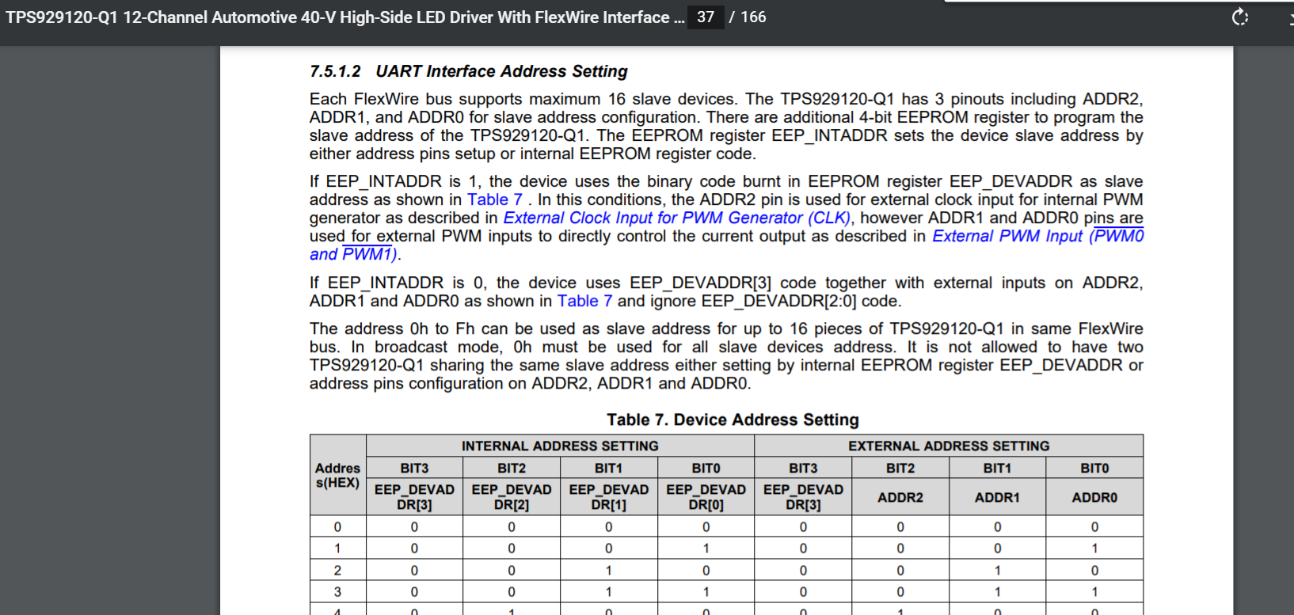Image resolution: width=1294 pixels, height=615 pixels.
Task: Click 'EEP_DEVADDR[3]' cell under EXTERNAL ADDRESS SETTING
Action: pyautogui.click(x=803, y=497)
